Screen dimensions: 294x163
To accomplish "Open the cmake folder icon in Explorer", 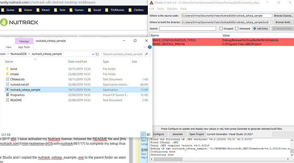I will point(7,74).
